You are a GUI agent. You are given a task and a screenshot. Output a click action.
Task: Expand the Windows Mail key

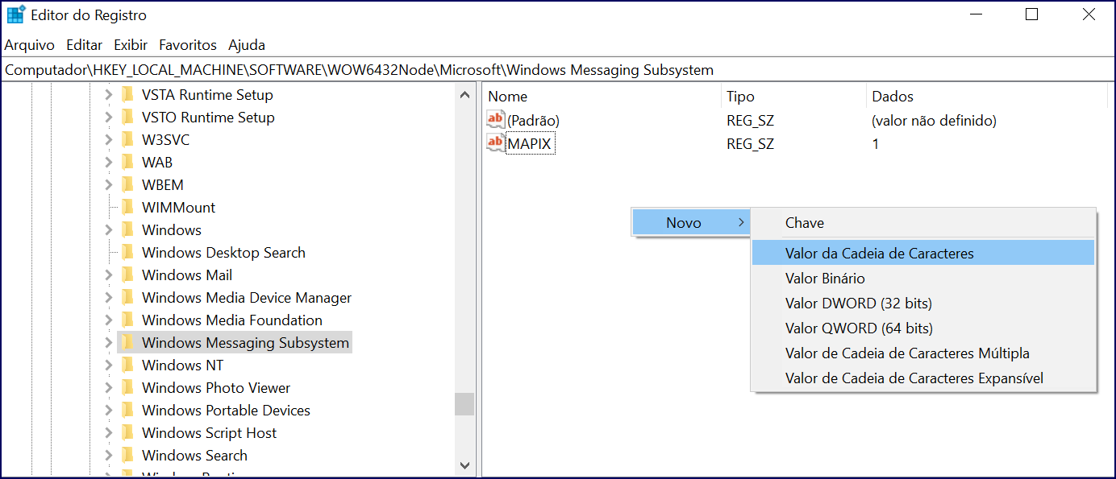pos(109,275)
